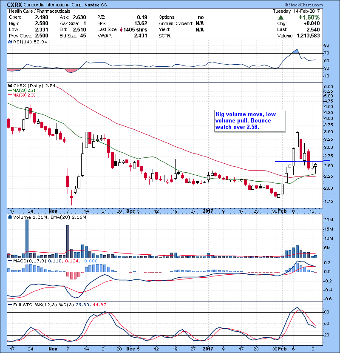The width and height of the screenshot is (340, 353).
Task: Click the P/E value -0.19
Action: coord(141,17)
